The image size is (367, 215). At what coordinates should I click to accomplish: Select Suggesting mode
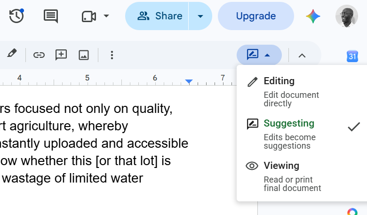click(302, 134)
